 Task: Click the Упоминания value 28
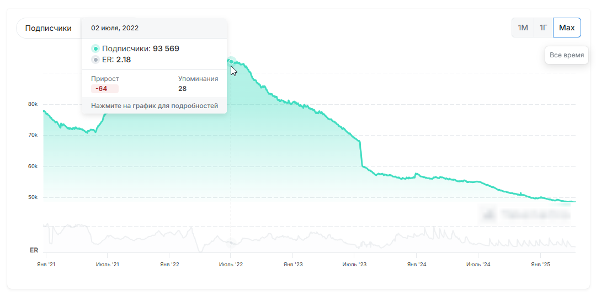click(x=182, y=89)
